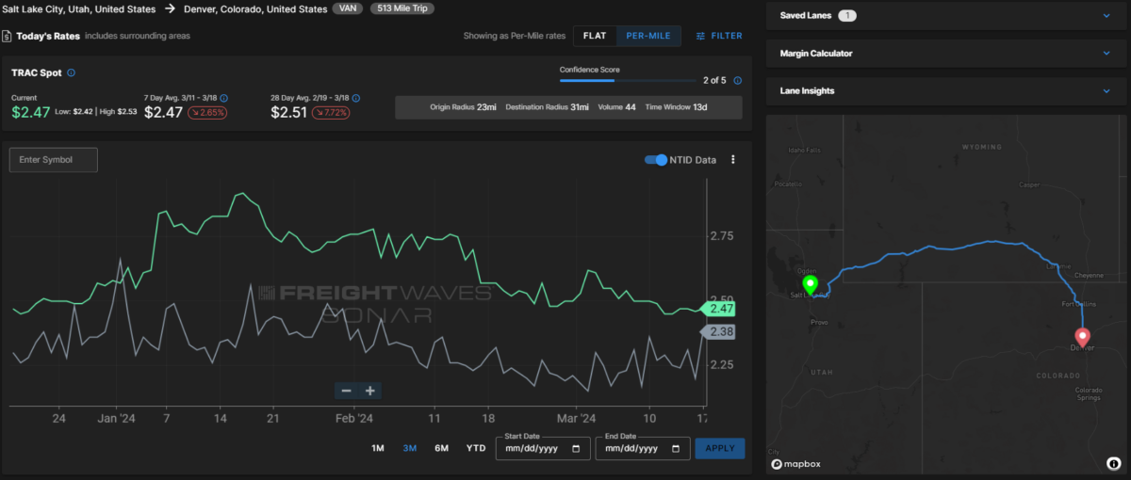Image resolution: width=1131 pixels, height=480 pixels.
Task: Click the 28 Day Avg. $2.51 value
Action: [289, 113]
